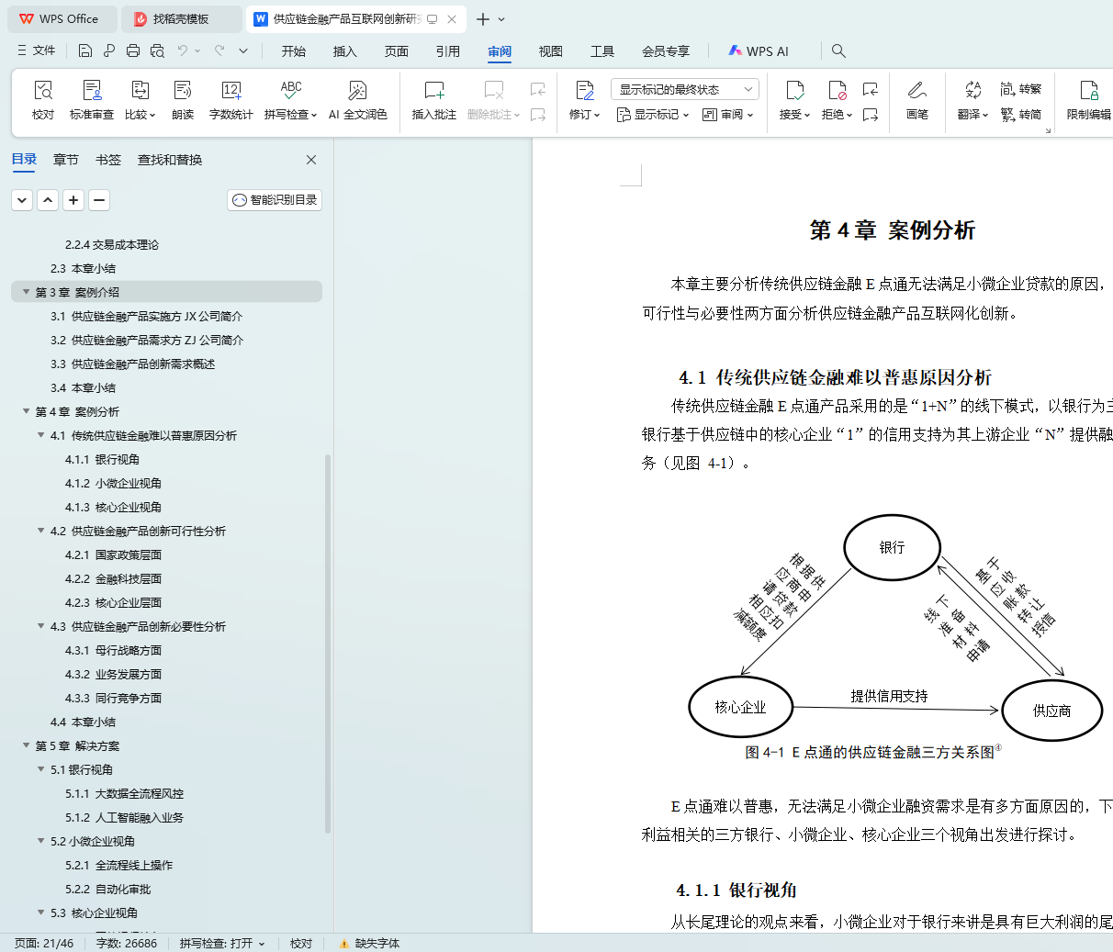
Task: Click status bar 校对 button
Action: pos(301,943)
